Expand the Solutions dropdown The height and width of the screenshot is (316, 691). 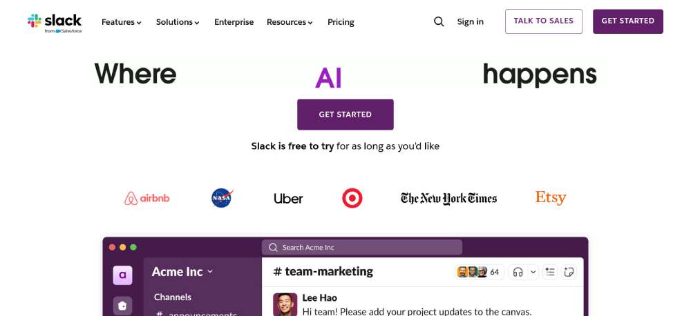coord(178,22)
